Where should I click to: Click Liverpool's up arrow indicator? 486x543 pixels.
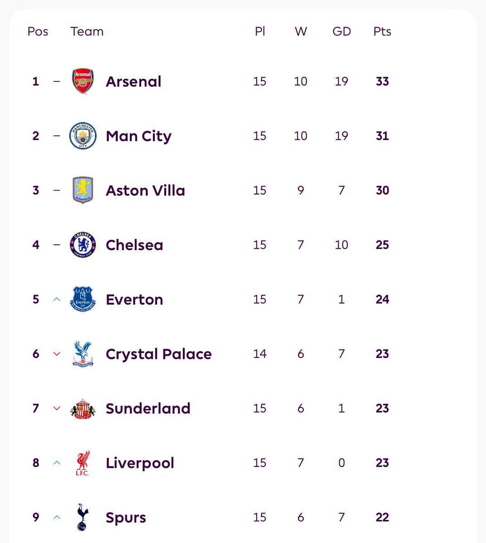point(57,463)
